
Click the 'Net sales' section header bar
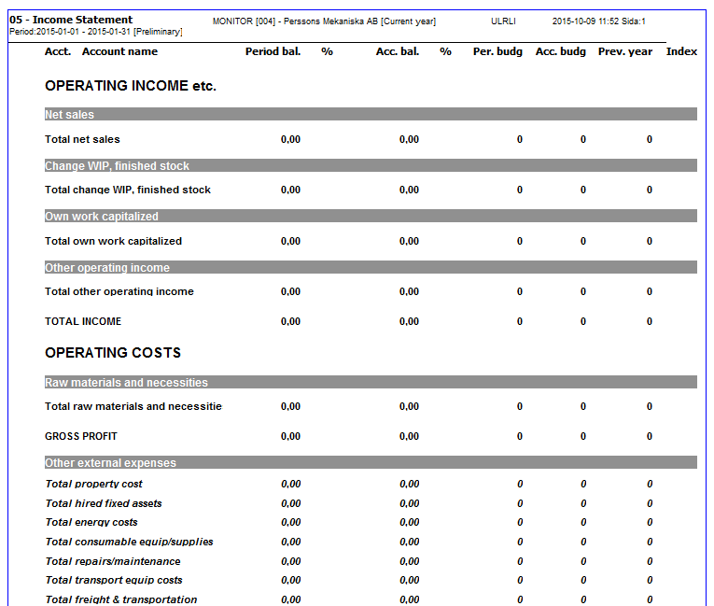click(371, 115)
